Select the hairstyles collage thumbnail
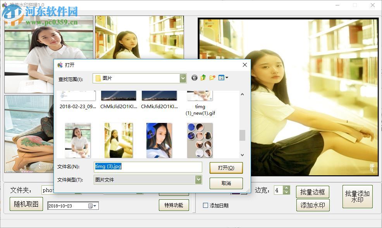382x228 pixels. (x=200, y=140)
